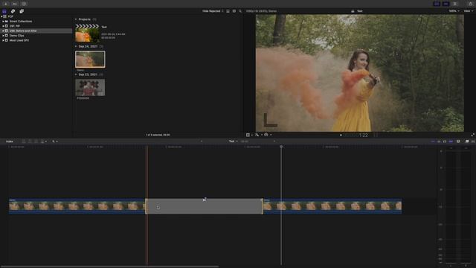Image resolution: width=476 pixels, height=268 pixels.
Task: Connect clip to primary storyline icon
Action: 24,141
